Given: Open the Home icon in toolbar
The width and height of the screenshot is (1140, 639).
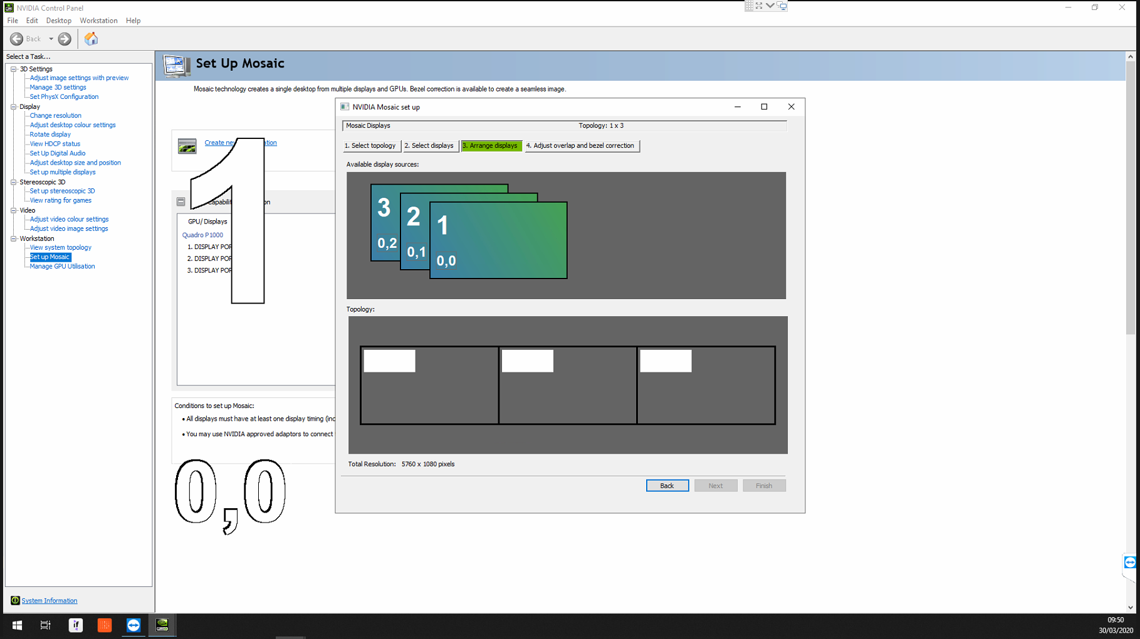Looking at the screenshot, I should point(92,39).
